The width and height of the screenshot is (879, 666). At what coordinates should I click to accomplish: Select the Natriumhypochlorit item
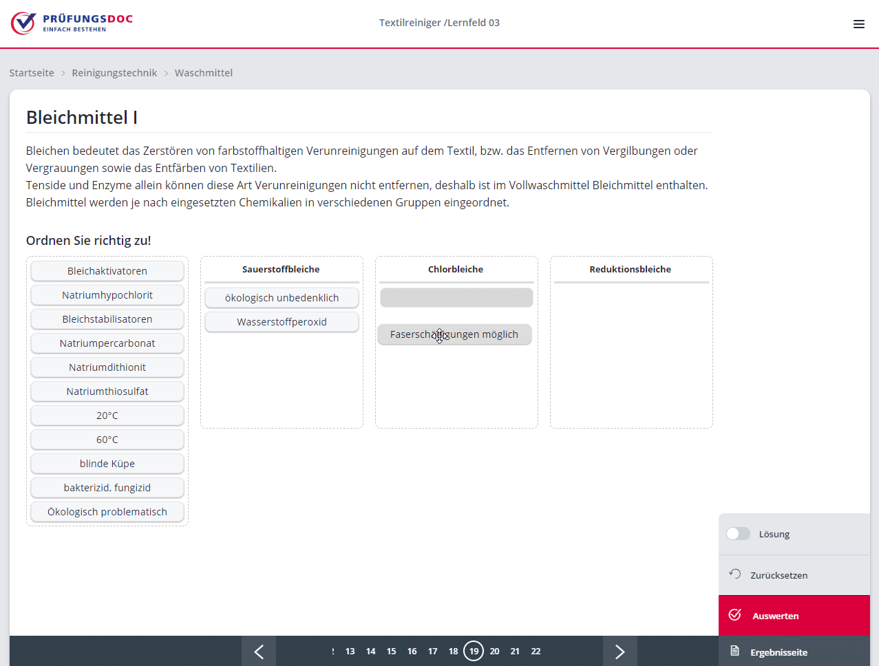point(107,295)
